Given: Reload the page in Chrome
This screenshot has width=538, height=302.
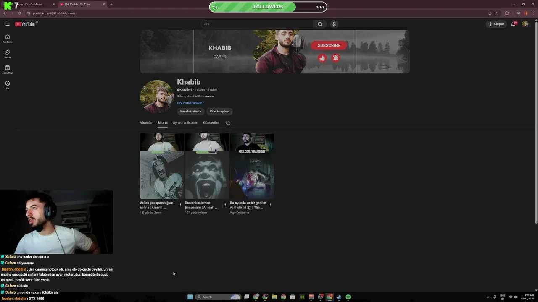Looking at the screenshot, I should coord(19,13).
